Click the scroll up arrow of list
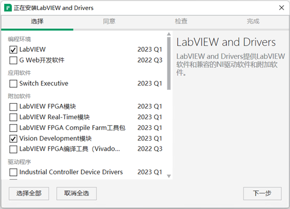The height and width of the screenshot is (209, 290). [169, 34]
